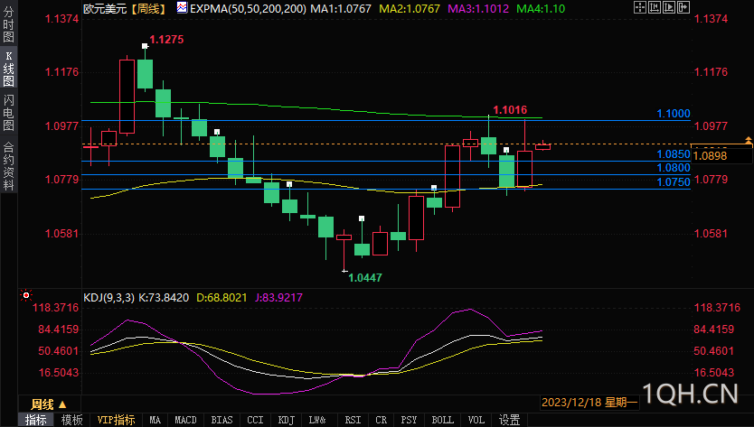Click the magenta MA3:1.1012 value
This screenshot has width=754, height=427.
pos(478,8)
